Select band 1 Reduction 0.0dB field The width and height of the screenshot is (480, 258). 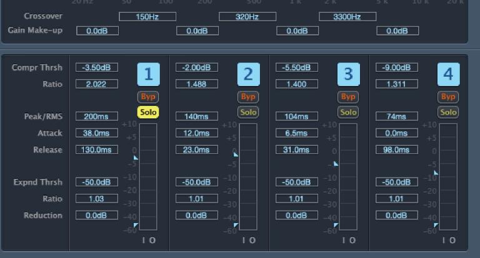tap(97, 215)
